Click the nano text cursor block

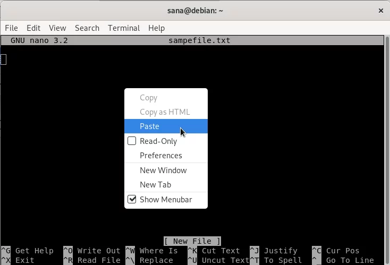tap(4, 59)
